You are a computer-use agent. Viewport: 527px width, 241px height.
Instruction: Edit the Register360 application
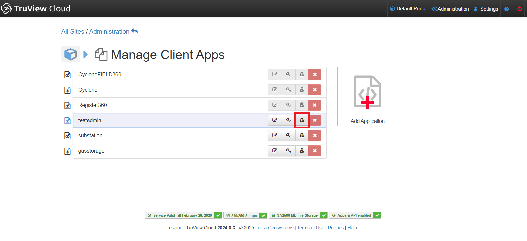pos(275,105)
